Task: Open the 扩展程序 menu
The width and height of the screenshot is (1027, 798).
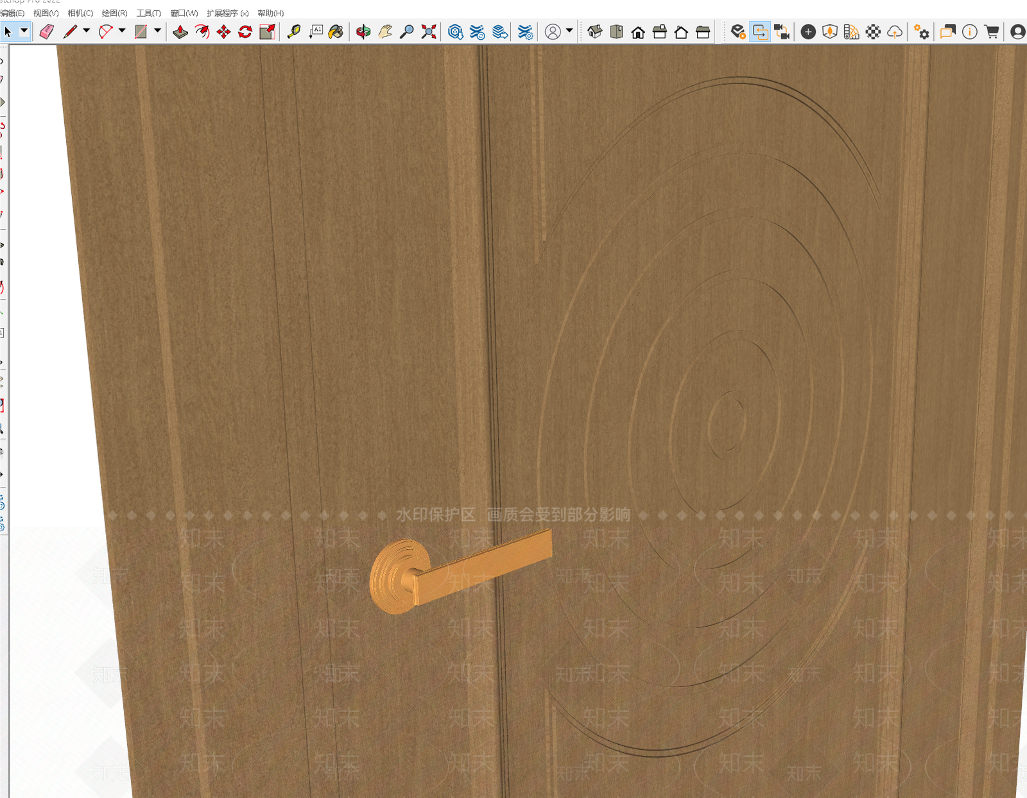Action: [x=227, y=13]
